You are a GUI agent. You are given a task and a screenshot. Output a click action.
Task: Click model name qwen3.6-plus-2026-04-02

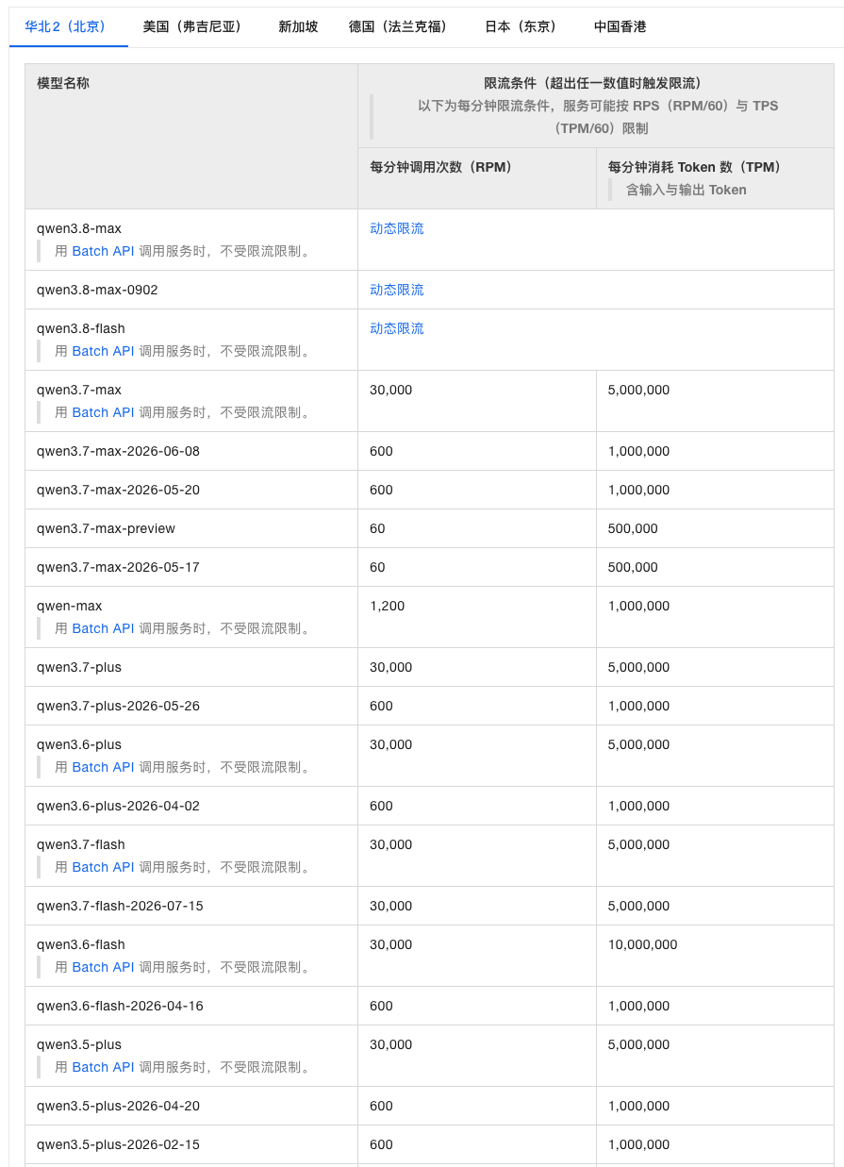coord(118,806)
